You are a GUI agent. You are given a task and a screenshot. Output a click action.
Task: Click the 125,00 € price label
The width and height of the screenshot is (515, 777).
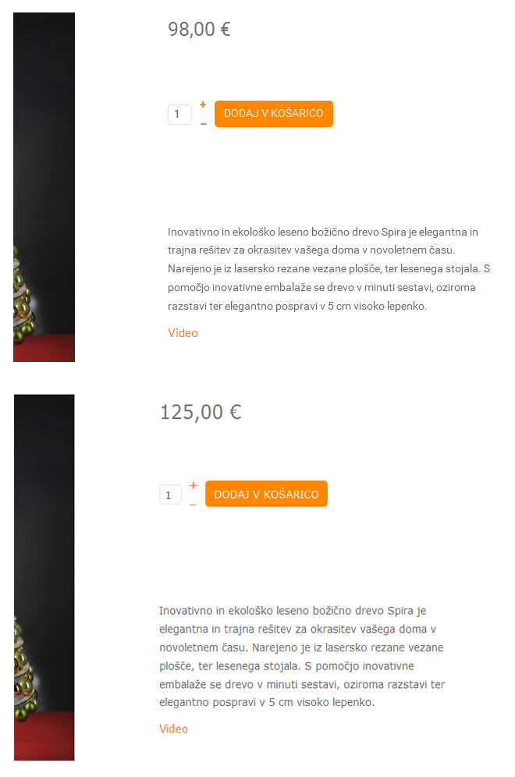coord(201,412)
